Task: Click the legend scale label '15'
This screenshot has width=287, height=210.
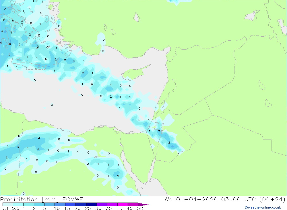Action: (x=67, y=208)
